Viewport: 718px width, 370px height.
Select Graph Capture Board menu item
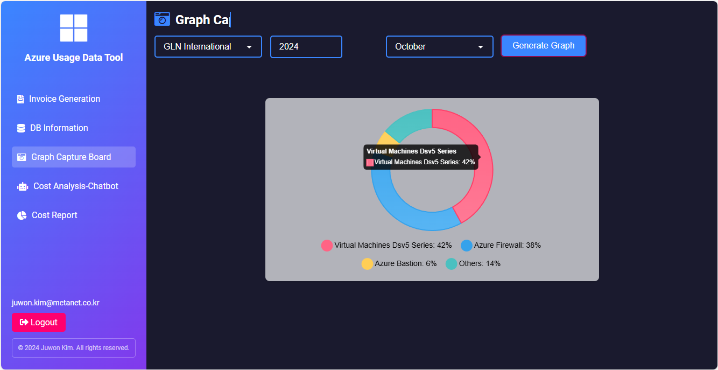click(74, 157)
